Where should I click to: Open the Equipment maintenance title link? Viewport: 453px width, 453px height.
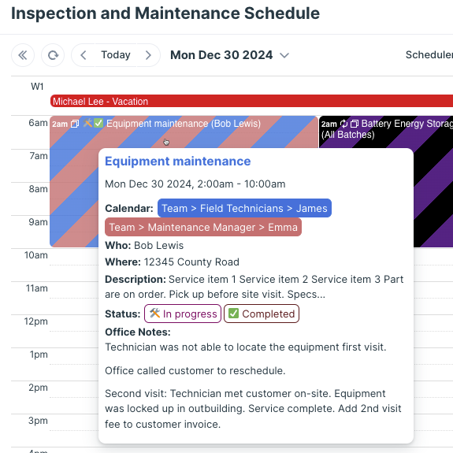coord(178,162)
